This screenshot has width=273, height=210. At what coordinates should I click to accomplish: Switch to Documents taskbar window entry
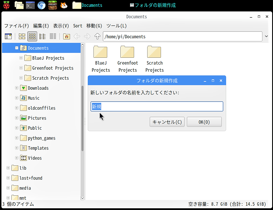[x=87, y=5]
